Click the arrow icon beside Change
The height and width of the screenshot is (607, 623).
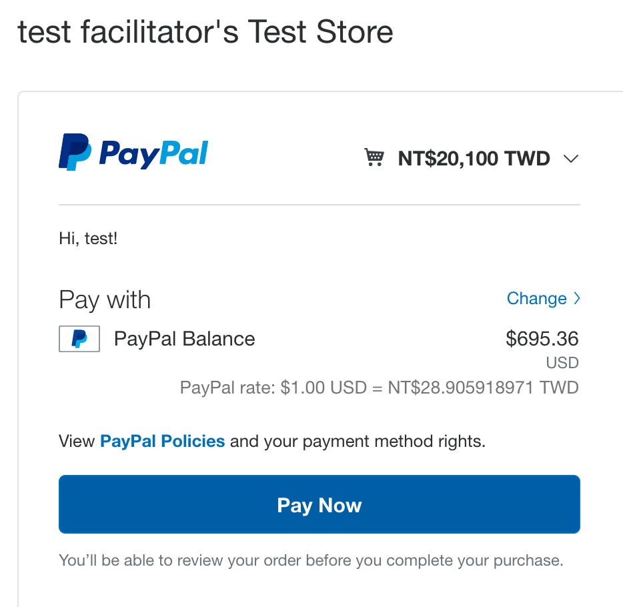(x=577, y=298)
